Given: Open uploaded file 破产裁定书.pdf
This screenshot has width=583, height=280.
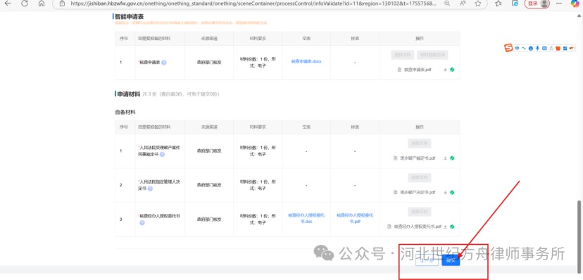Looking at the screenshot, I should 418,158.
